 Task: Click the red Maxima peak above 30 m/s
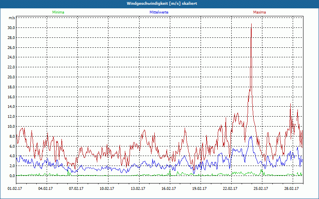(x=252, y=24)
